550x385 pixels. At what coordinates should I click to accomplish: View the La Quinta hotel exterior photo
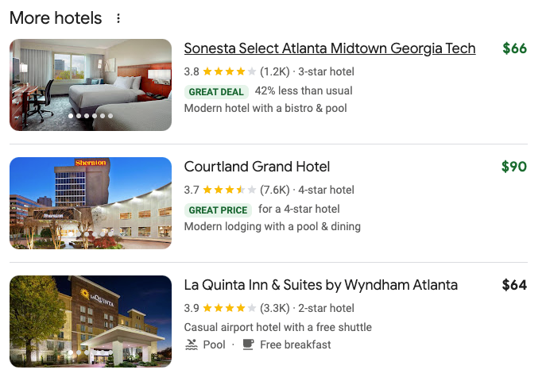91,321
